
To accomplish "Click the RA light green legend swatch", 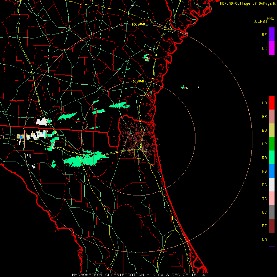I will 272,158.
